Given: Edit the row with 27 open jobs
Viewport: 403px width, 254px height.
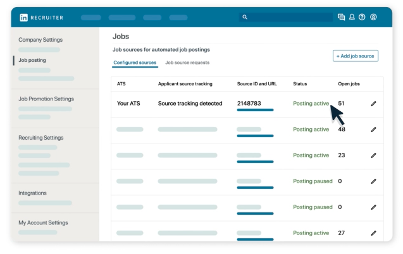Looking at the screenshot, I should tap(373, 233).
